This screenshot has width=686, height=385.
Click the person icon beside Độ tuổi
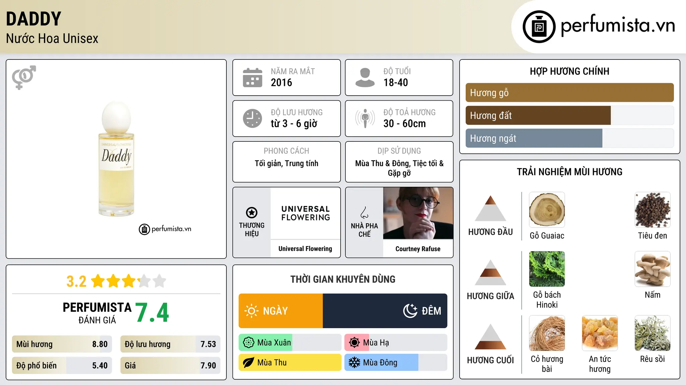365,78
